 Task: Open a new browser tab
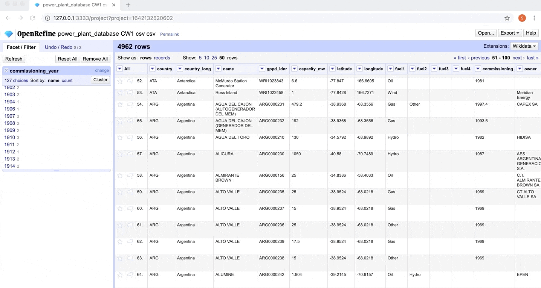[128, 5]
